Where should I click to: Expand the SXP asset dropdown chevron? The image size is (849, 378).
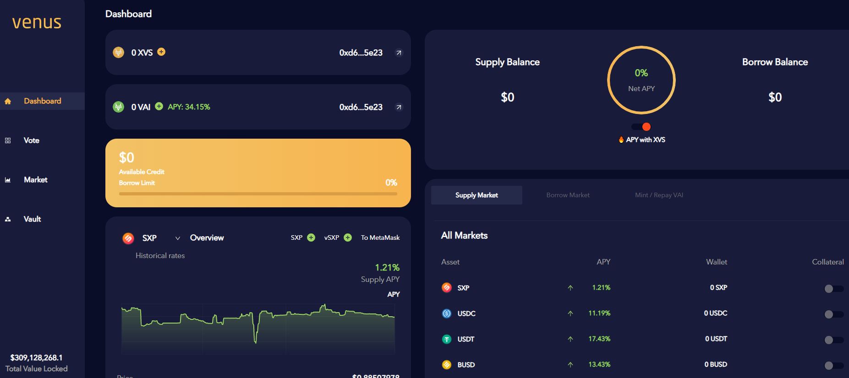click(178, 238)
